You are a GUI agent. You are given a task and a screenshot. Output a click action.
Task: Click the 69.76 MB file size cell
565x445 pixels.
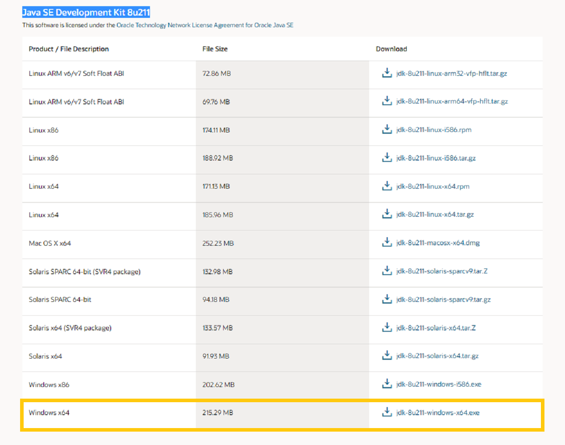pyautogui.click(x=282, y=102)
